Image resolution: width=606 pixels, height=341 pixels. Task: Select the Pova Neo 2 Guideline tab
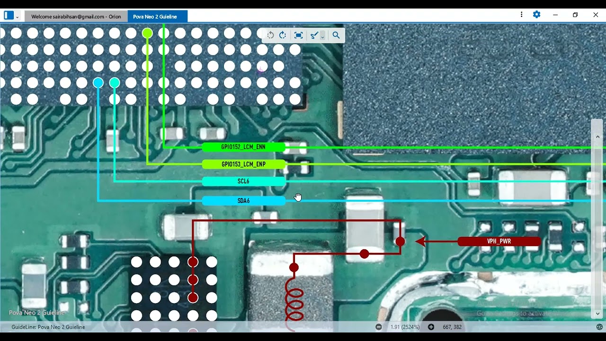coord(158,17)
